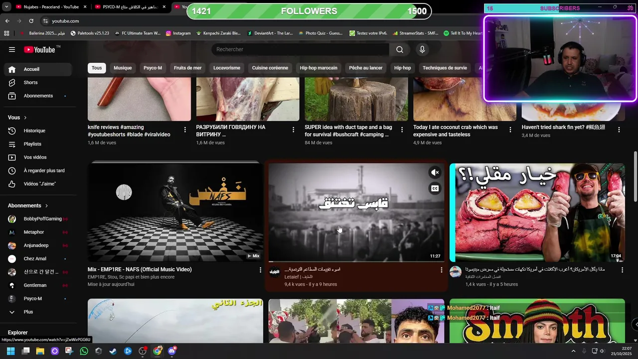Open SUPER idea with duct tape short title
The height and width of the screenshot is (359, 638).
[348, 131]
